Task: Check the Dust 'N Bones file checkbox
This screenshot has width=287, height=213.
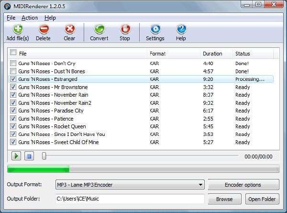Action: 13,71
